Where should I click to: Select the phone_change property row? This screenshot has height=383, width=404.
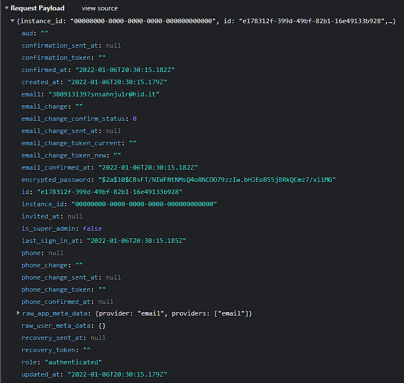tap(52, 265)
